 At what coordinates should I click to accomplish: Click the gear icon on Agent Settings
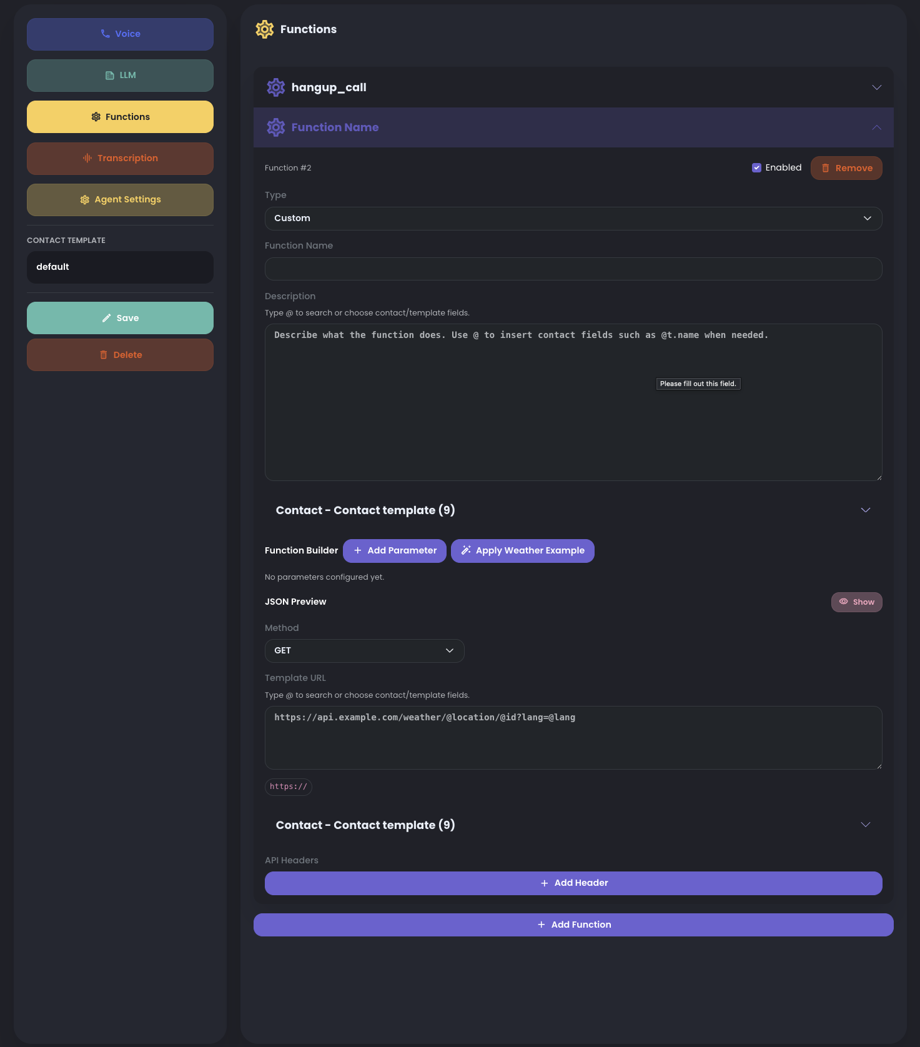85,200
